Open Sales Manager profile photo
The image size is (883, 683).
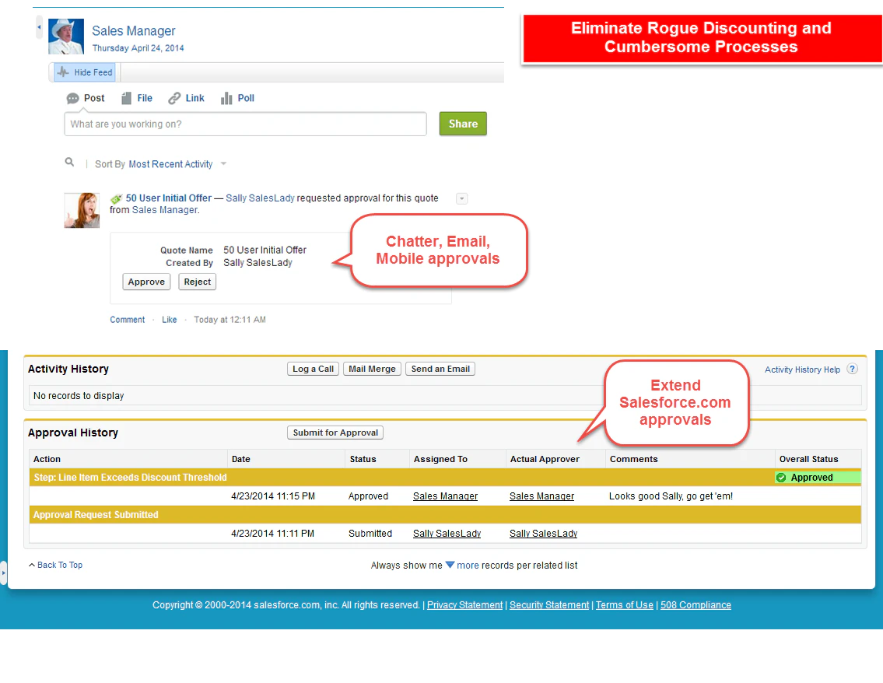(x=66, y=37)
